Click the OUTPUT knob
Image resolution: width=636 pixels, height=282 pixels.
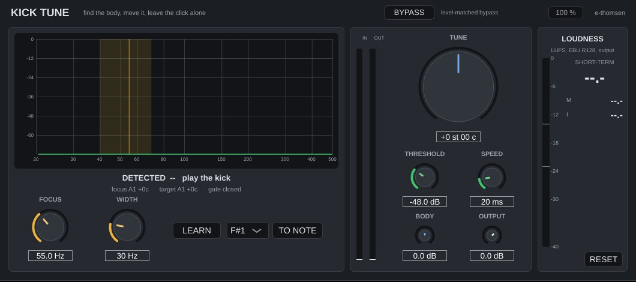(x=492, y=235)
